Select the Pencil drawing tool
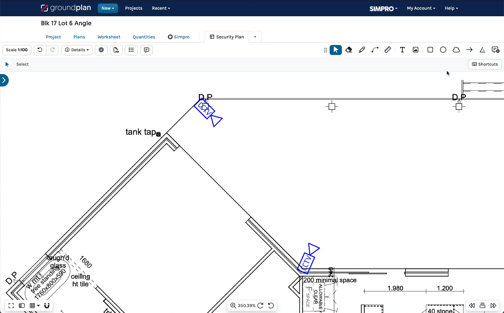Image resolution: width=504 pixels, height=313 pixels. pos(362,50)
